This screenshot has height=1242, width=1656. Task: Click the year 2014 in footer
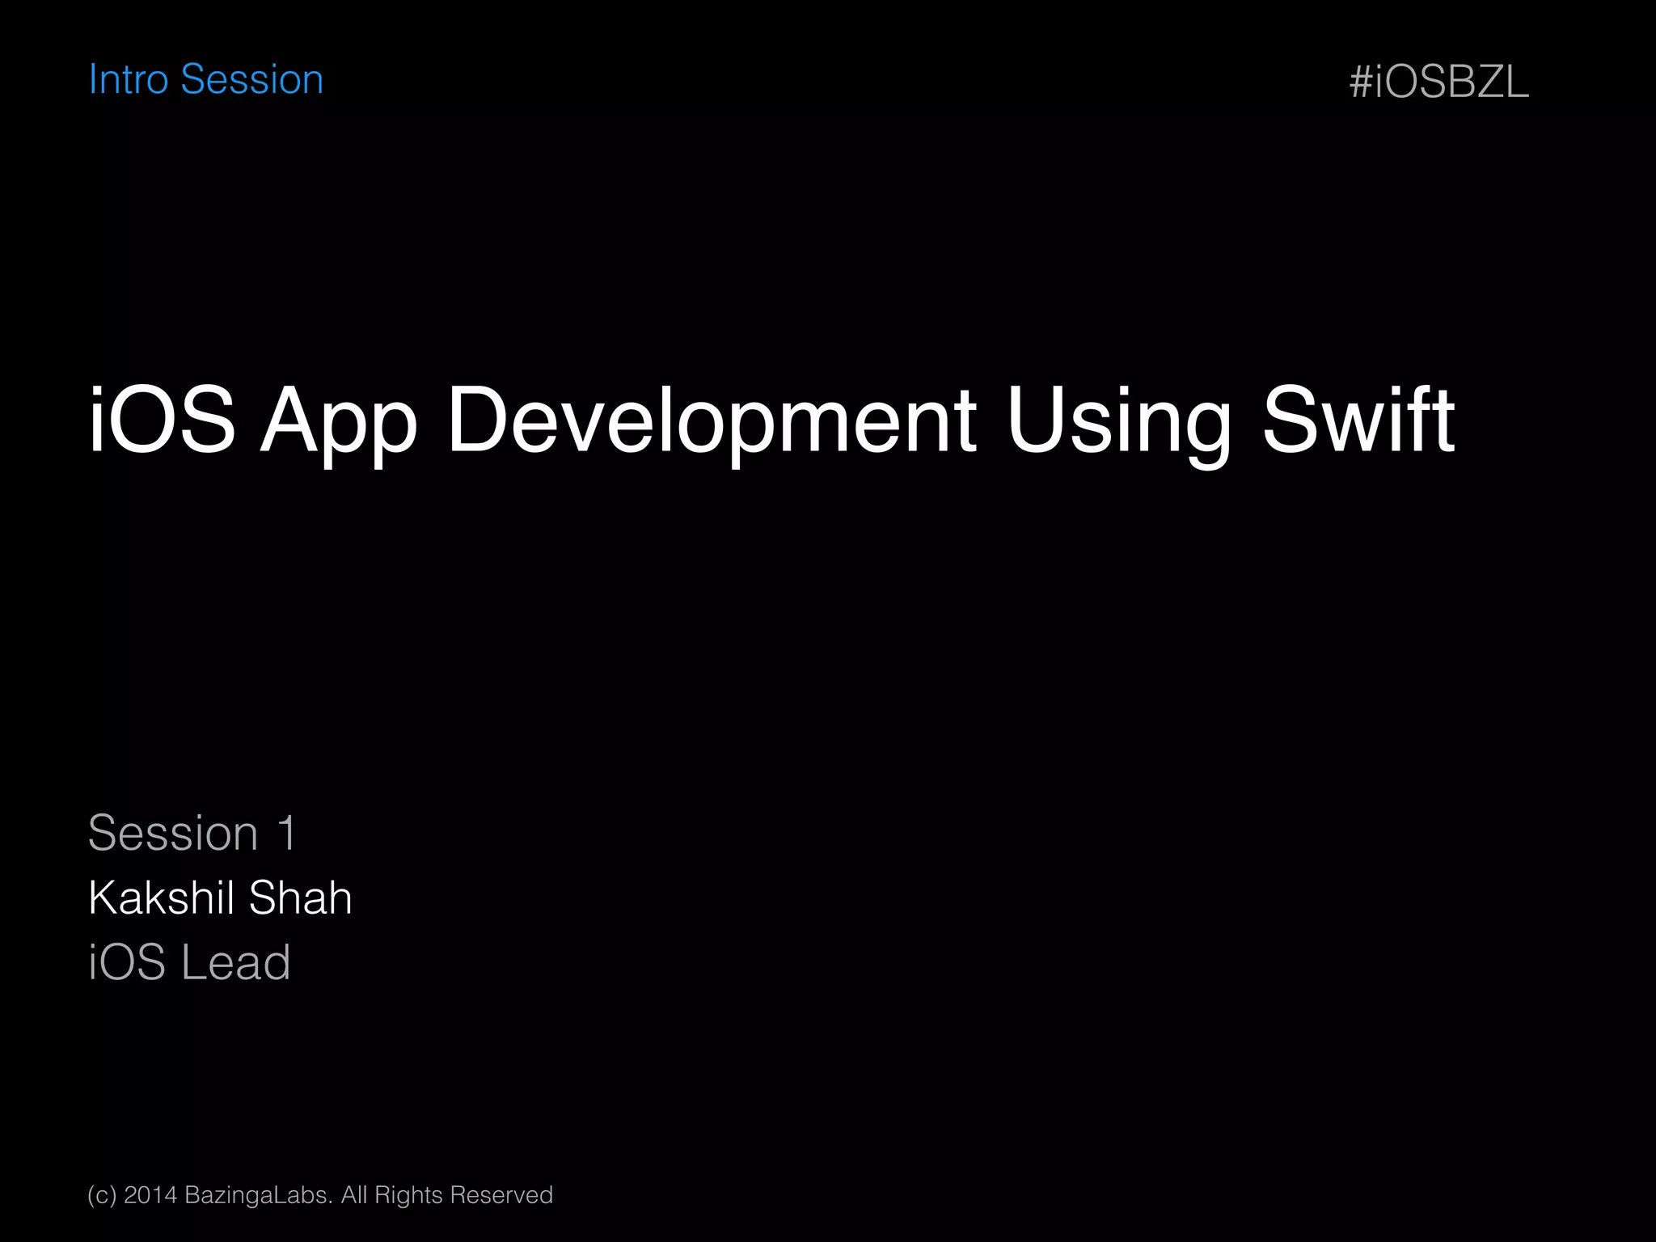(150, 1195)
